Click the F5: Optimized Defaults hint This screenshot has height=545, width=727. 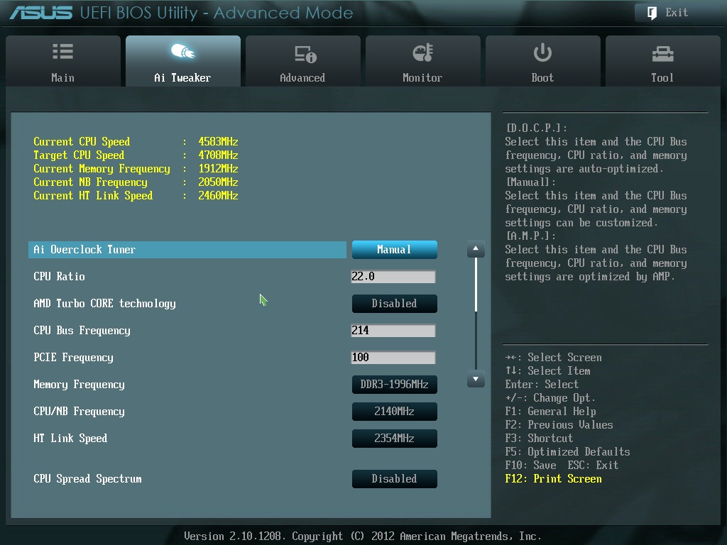[567, 452]
